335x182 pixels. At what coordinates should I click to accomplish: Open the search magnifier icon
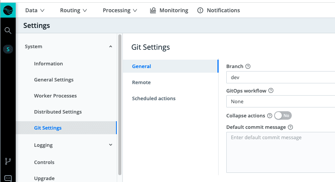coord(8,31)
